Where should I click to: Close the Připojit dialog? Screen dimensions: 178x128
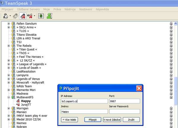click(x=139, y=88)
